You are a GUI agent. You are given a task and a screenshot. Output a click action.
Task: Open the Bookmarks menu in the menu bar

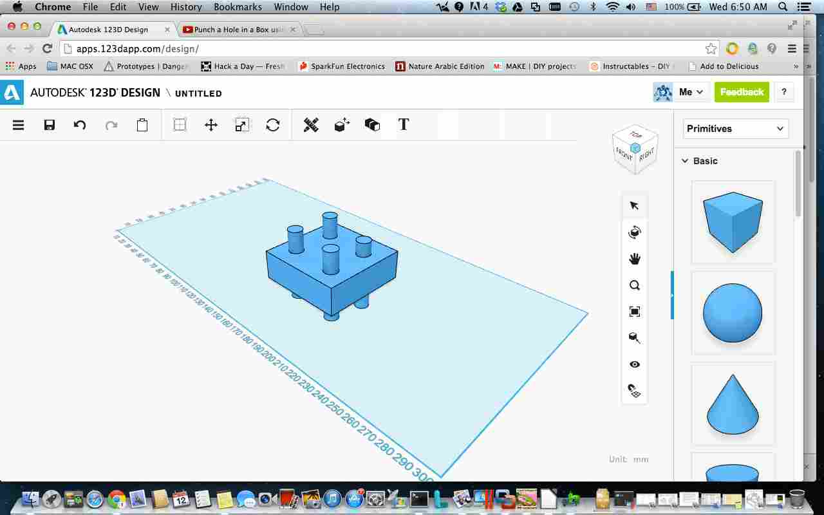coord(238,7)
